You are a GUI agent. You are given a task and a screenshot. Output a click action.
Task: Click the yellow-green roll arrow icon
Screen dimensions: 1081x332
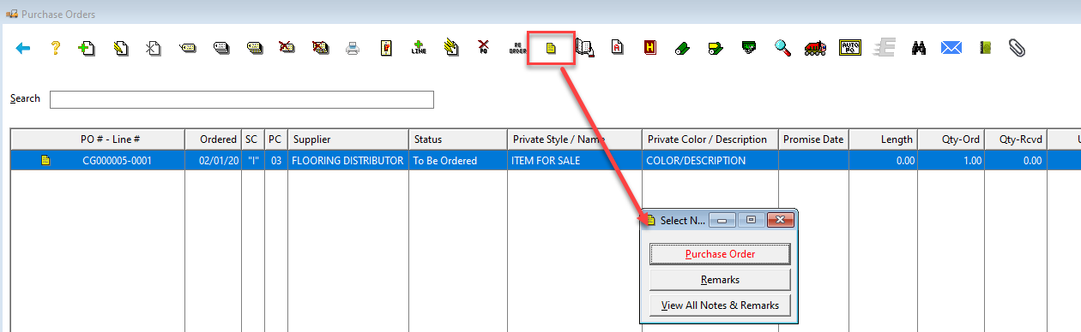coord(716,49)
